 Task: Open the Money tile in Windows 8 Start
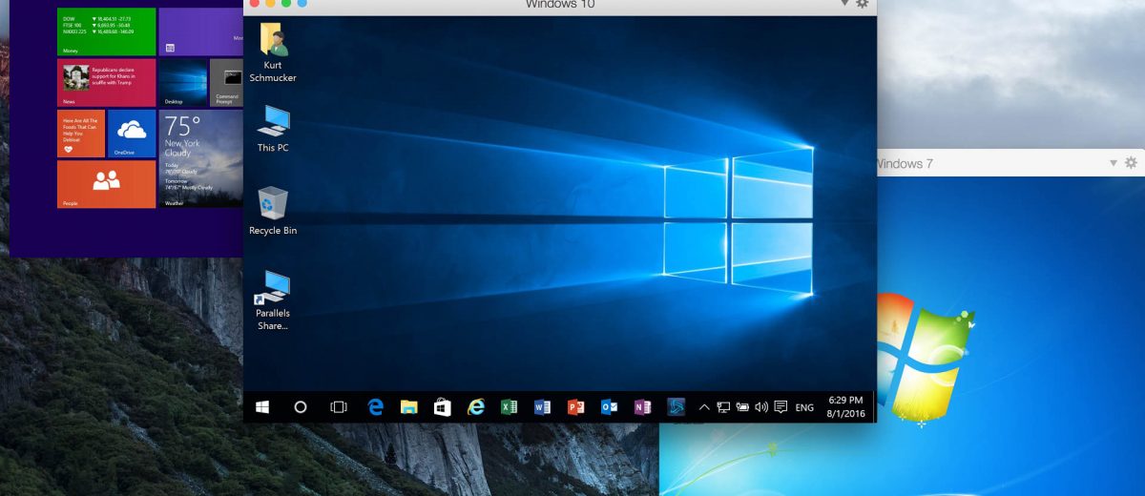106,31
